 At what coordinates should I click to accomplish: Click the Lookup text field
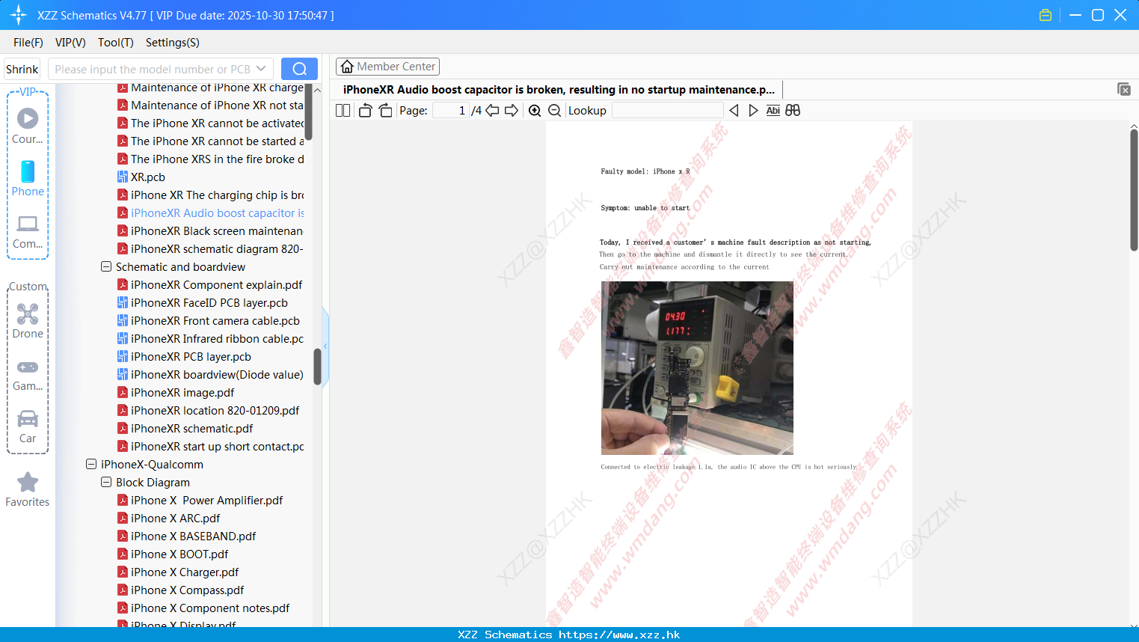tap(667, 110)
